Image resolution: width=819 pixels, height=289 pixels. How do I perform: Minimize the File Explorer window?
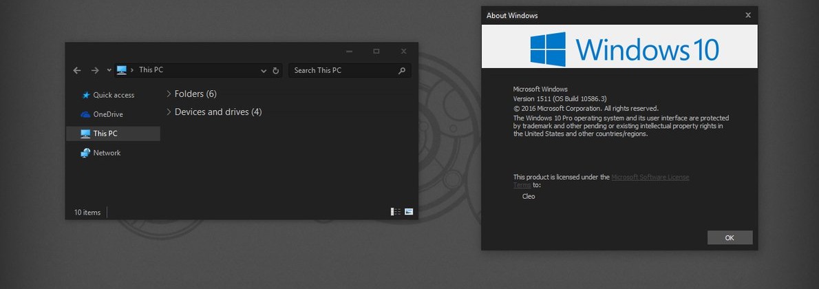pos(349,51)
